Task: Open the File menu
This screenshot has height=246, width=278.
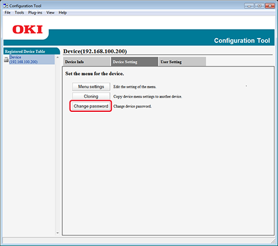Action: (x=8, y=13)
